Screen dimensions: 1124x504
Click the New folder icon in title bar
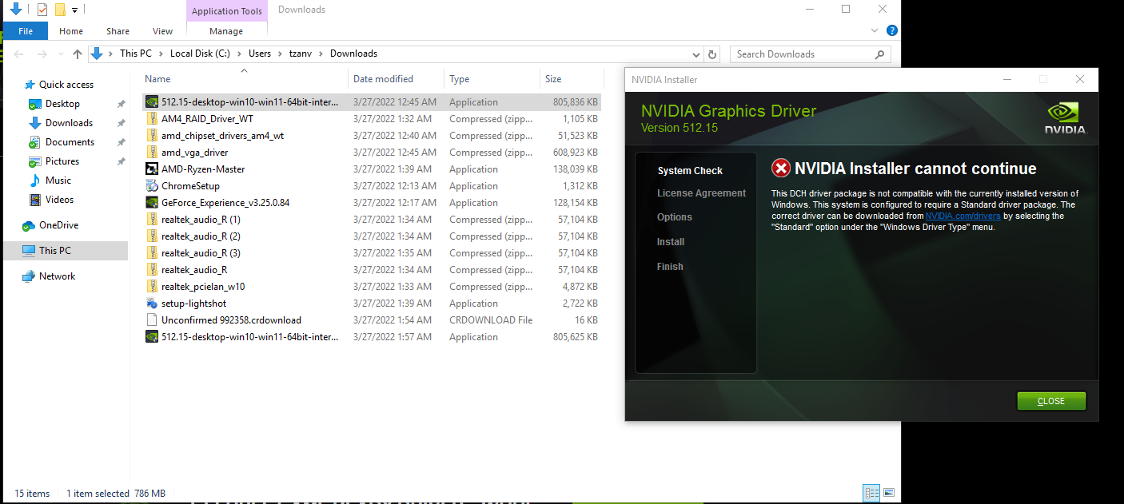(60, 10)
